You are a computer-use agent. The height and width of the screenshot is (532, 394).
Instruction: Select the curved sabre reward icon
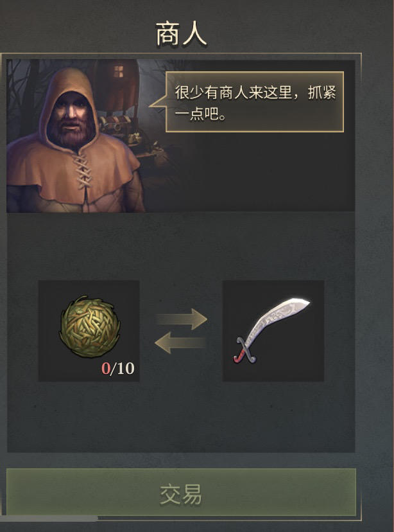[271, 330]
